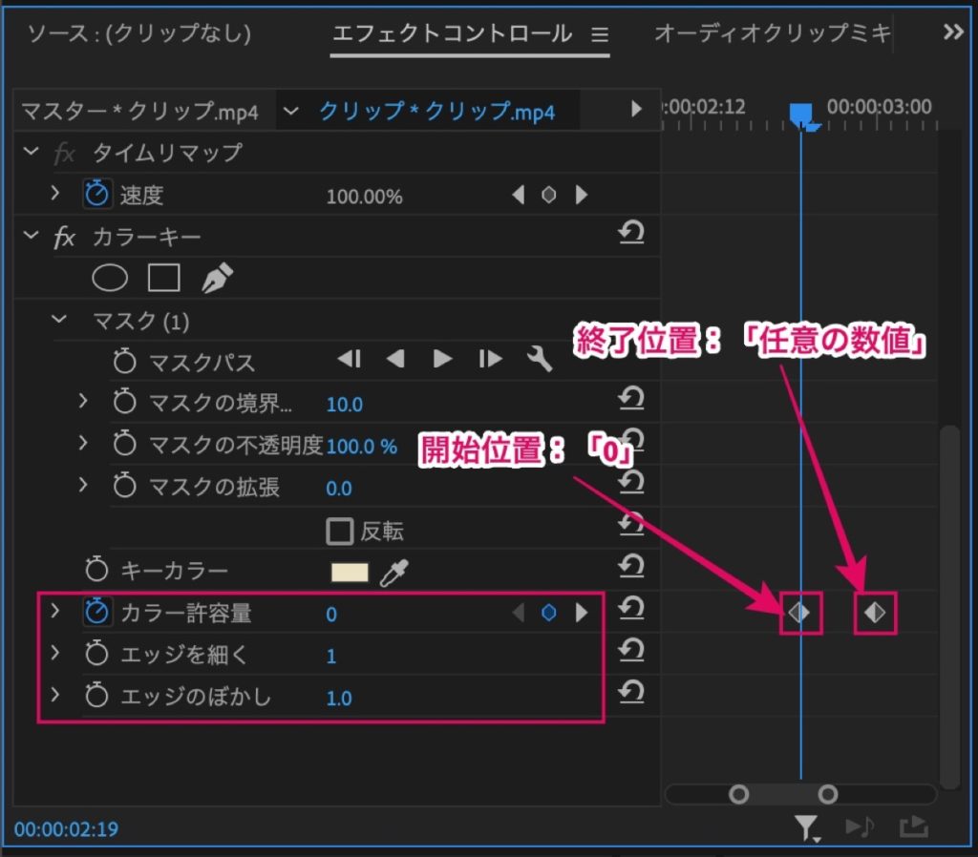Screen dimensions: 978x857
Task: Toggle カラーキー fx effect on/off
Action: [65, 238]
